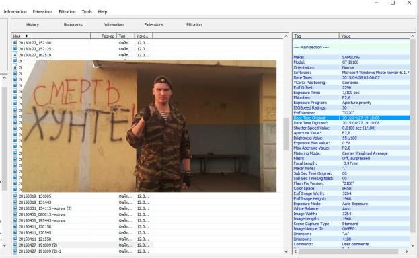Select icon beside 20150411_121558
Viewport: 419px width, 258px height.
[x=15, y=239]
